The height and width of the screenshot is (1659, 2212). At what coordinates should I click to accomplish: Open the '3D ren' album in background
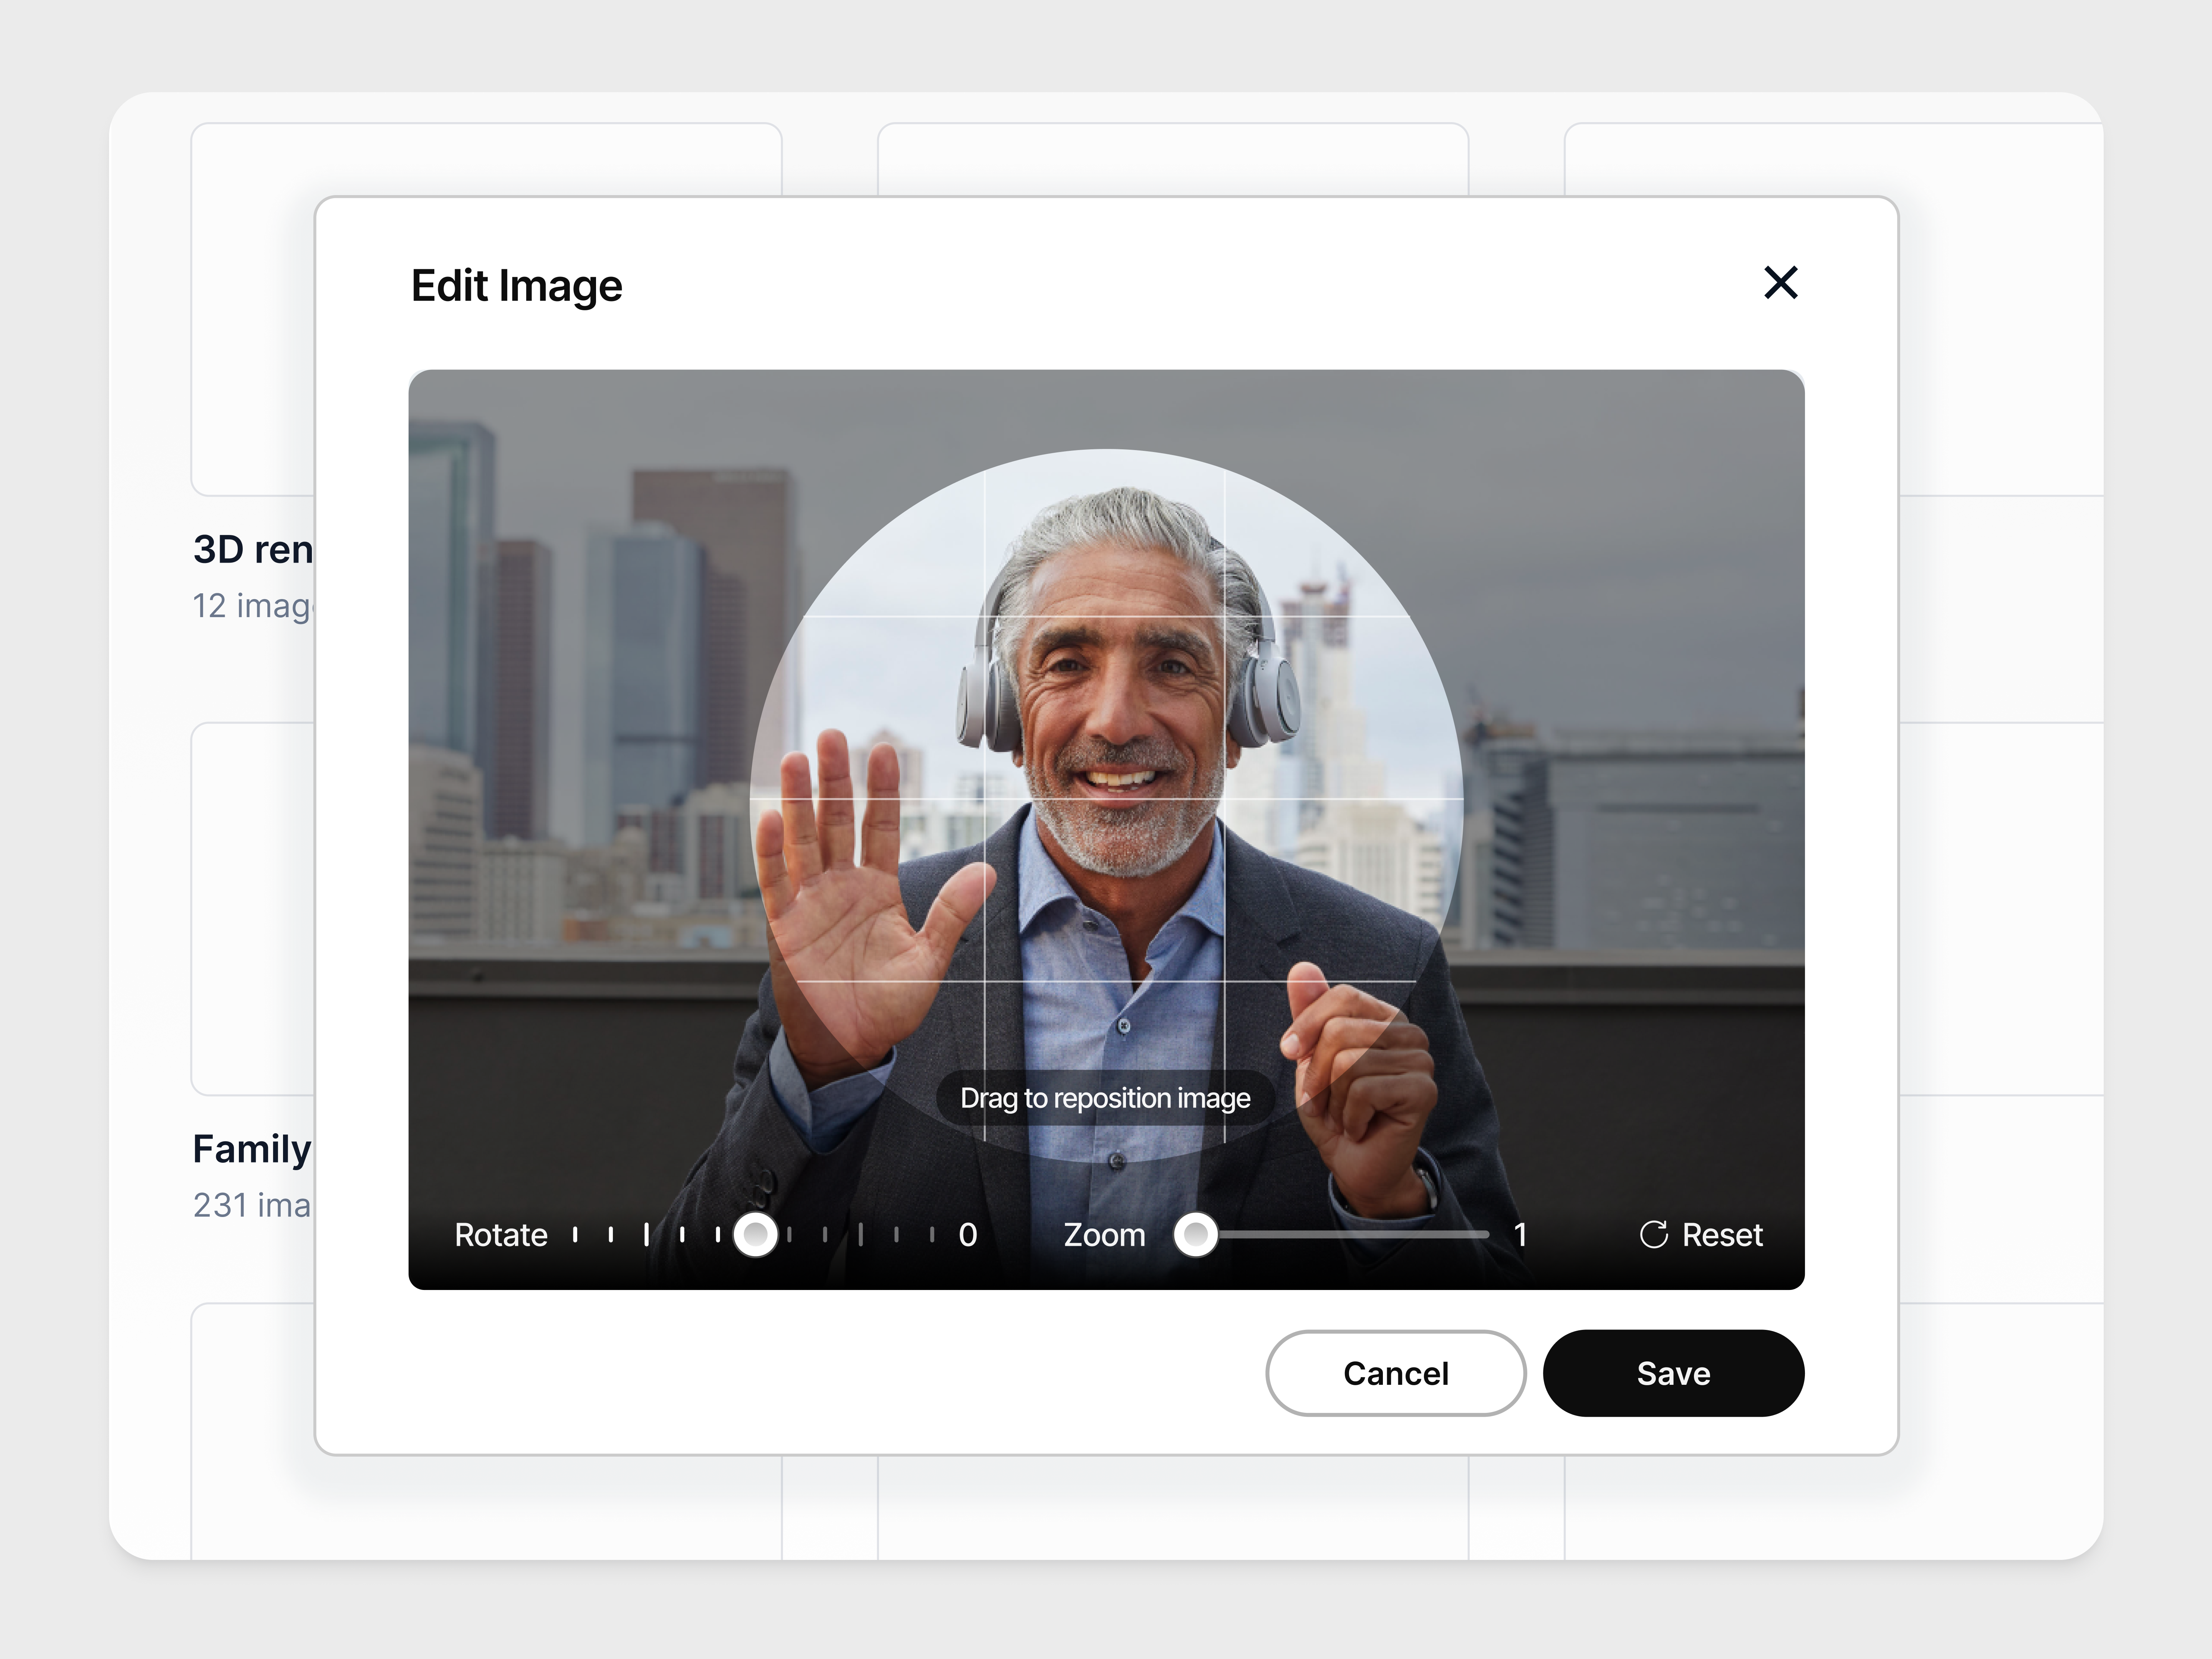click(x=253, y=549)
